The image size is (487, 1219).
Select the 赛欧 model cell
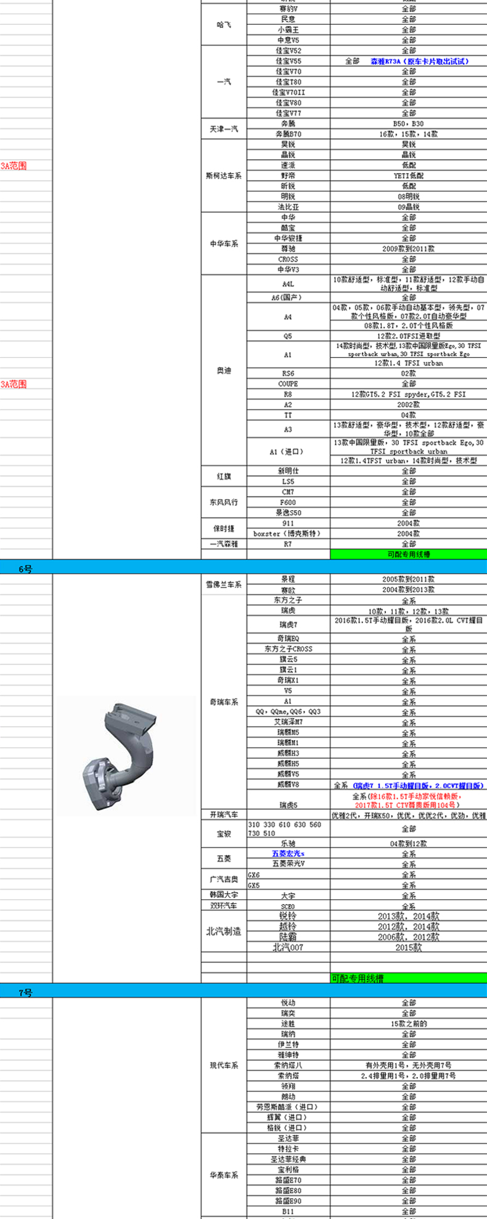click(289, 590)
